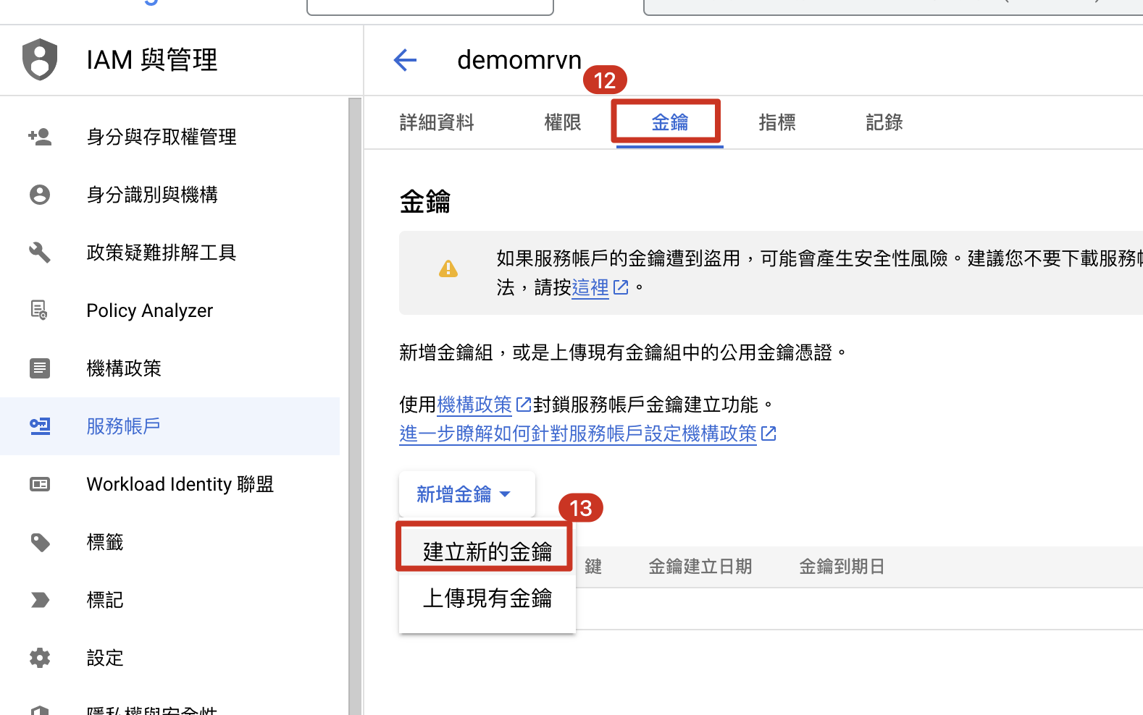Click the add-person icon for 身分與存取權管理
The width and height of the screenshot is (1143, 715).
coord(40,137)
